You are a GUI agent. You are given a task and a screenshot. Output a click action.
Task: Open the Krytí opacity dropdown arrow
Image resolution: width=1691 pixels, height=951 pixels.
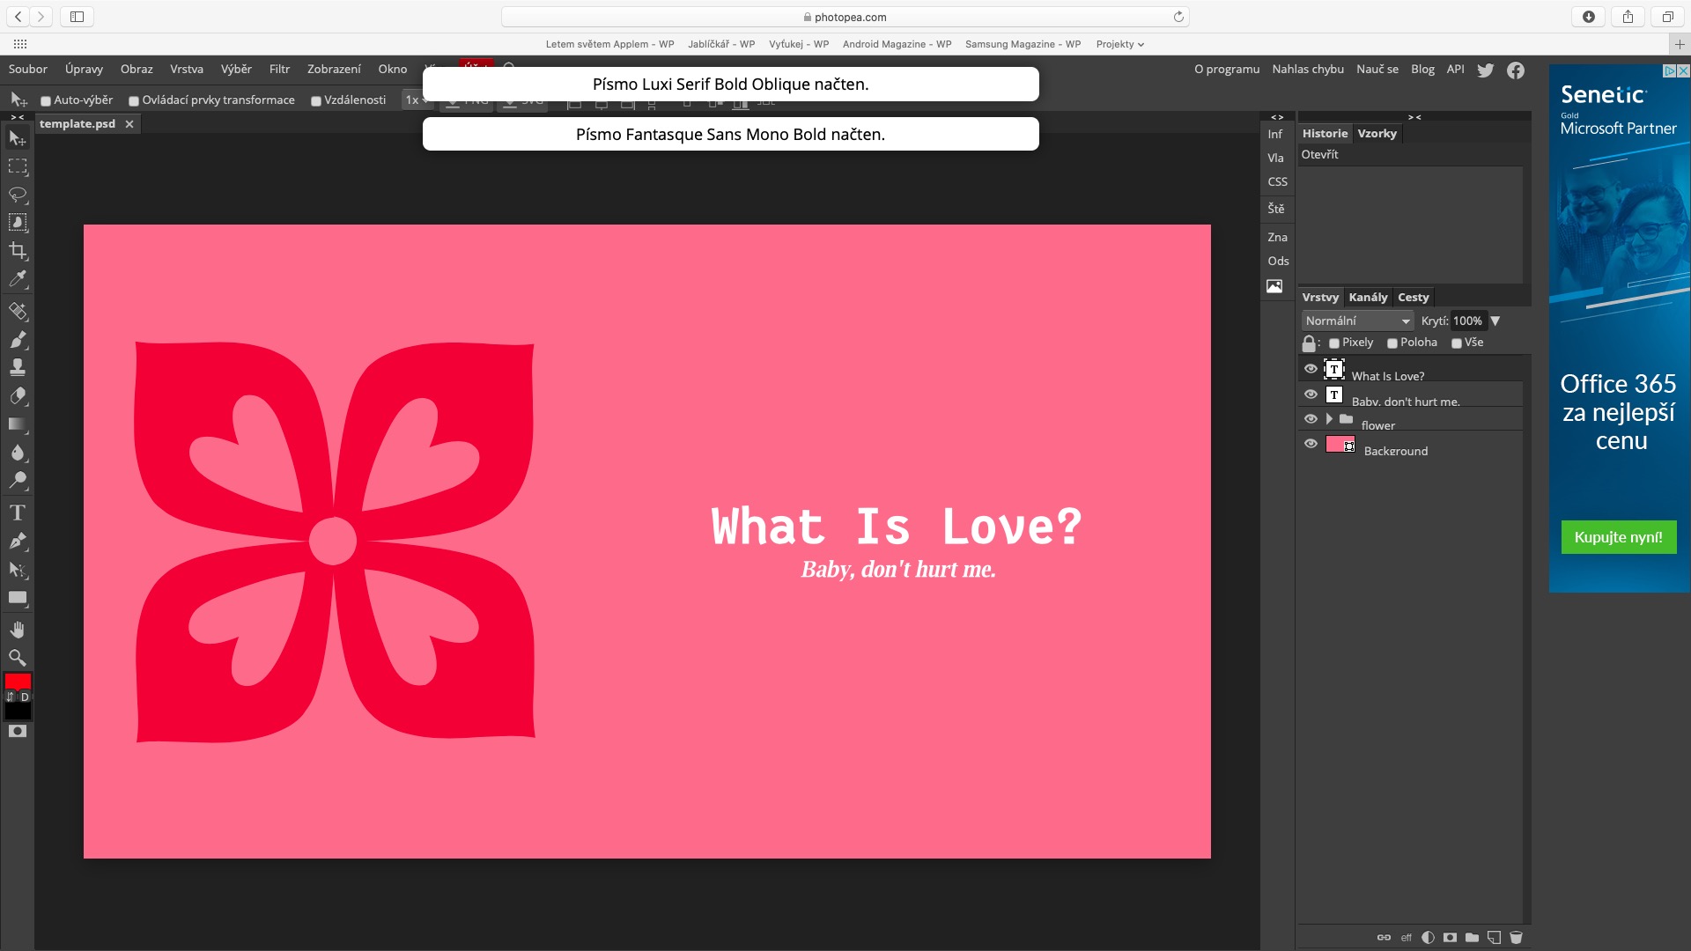click(1495, 321)
